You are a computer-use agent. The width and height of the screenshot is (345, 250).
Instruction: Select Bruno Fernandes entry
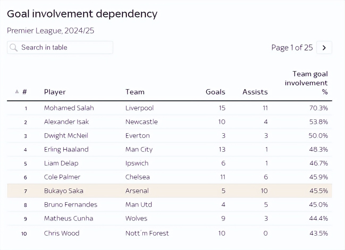tap(71, 205)
